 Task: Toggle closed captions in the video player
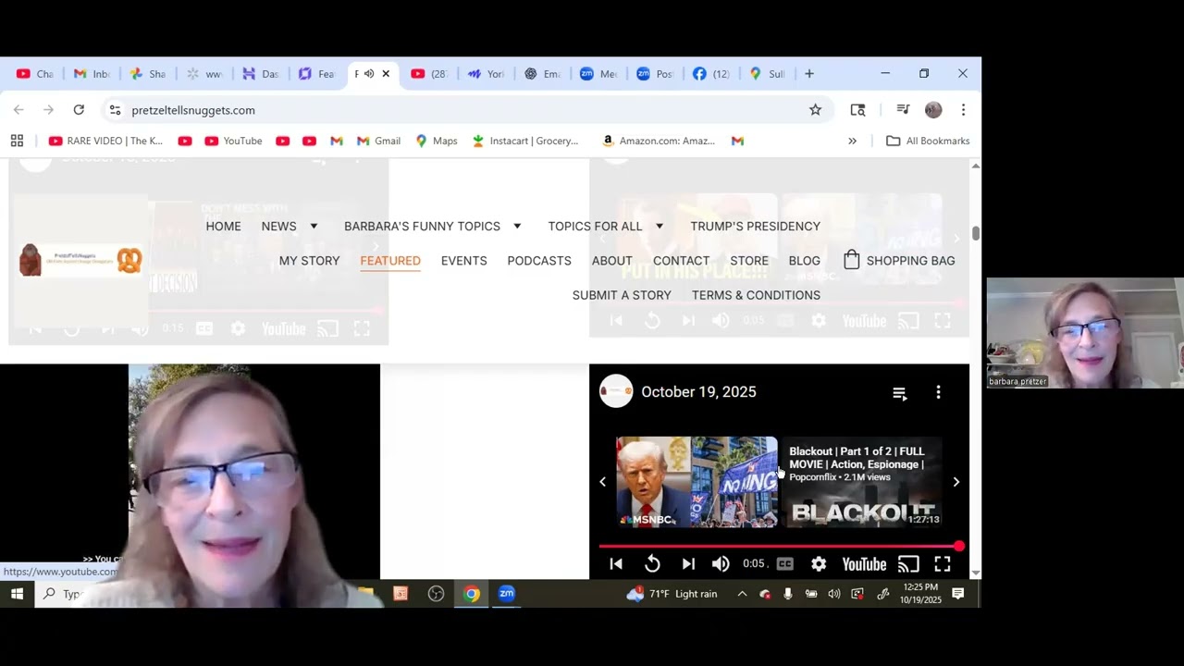[785, 563]
